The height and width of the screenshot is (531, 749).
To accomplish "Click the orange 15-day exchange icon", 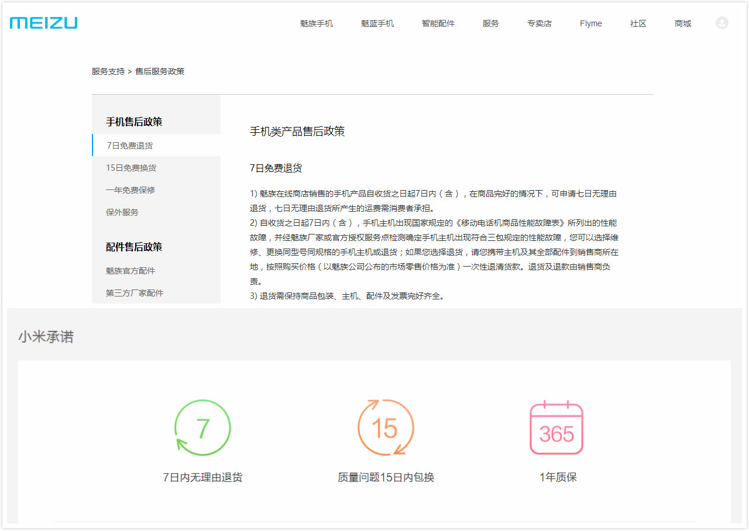I will [x=385, y=427].
